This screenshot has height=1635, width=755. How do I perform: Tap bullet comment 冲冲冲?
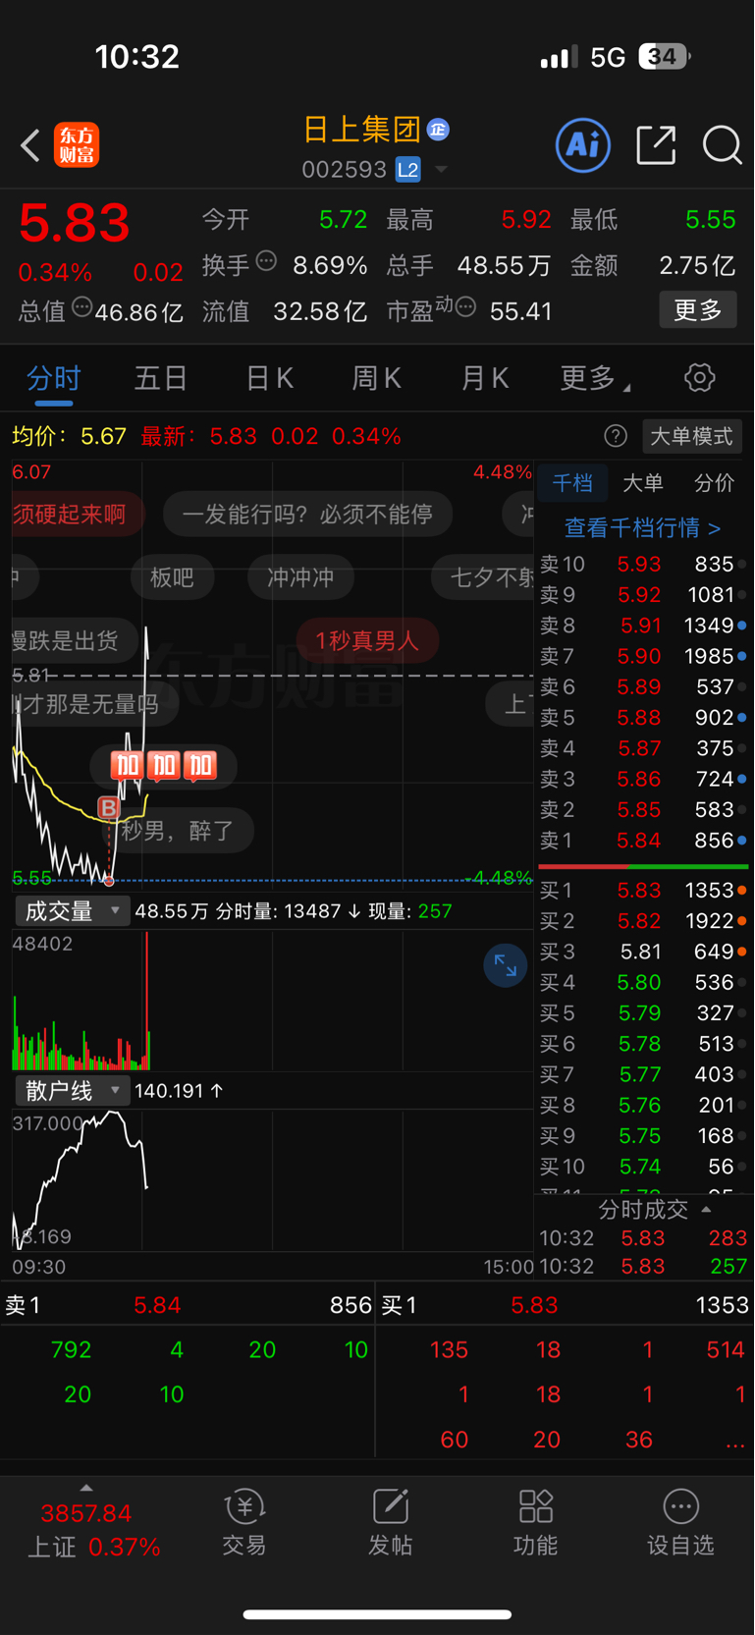pyautogui.click(x=300, y=577)
